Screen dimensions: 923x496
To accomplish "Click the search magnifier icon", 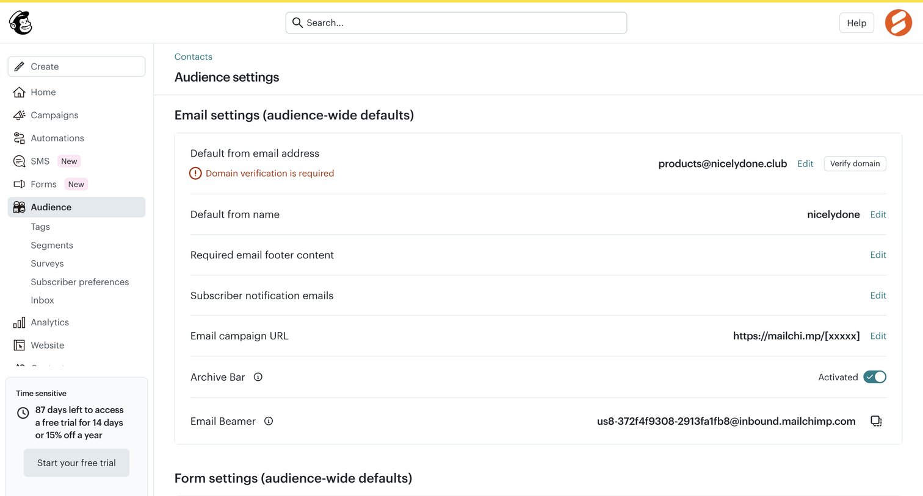I will 297,23.
